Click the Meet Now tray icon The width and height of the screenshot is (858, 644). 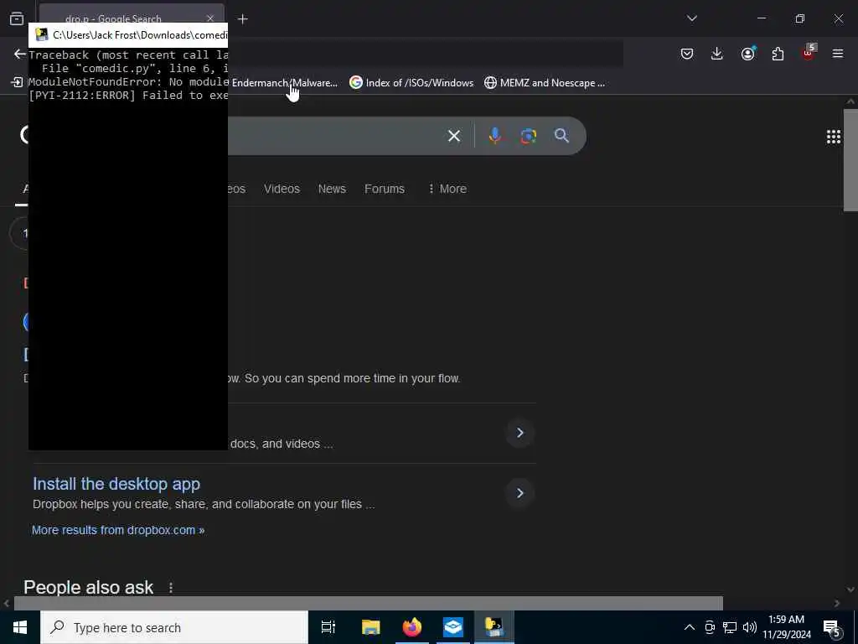coord(710,627)
